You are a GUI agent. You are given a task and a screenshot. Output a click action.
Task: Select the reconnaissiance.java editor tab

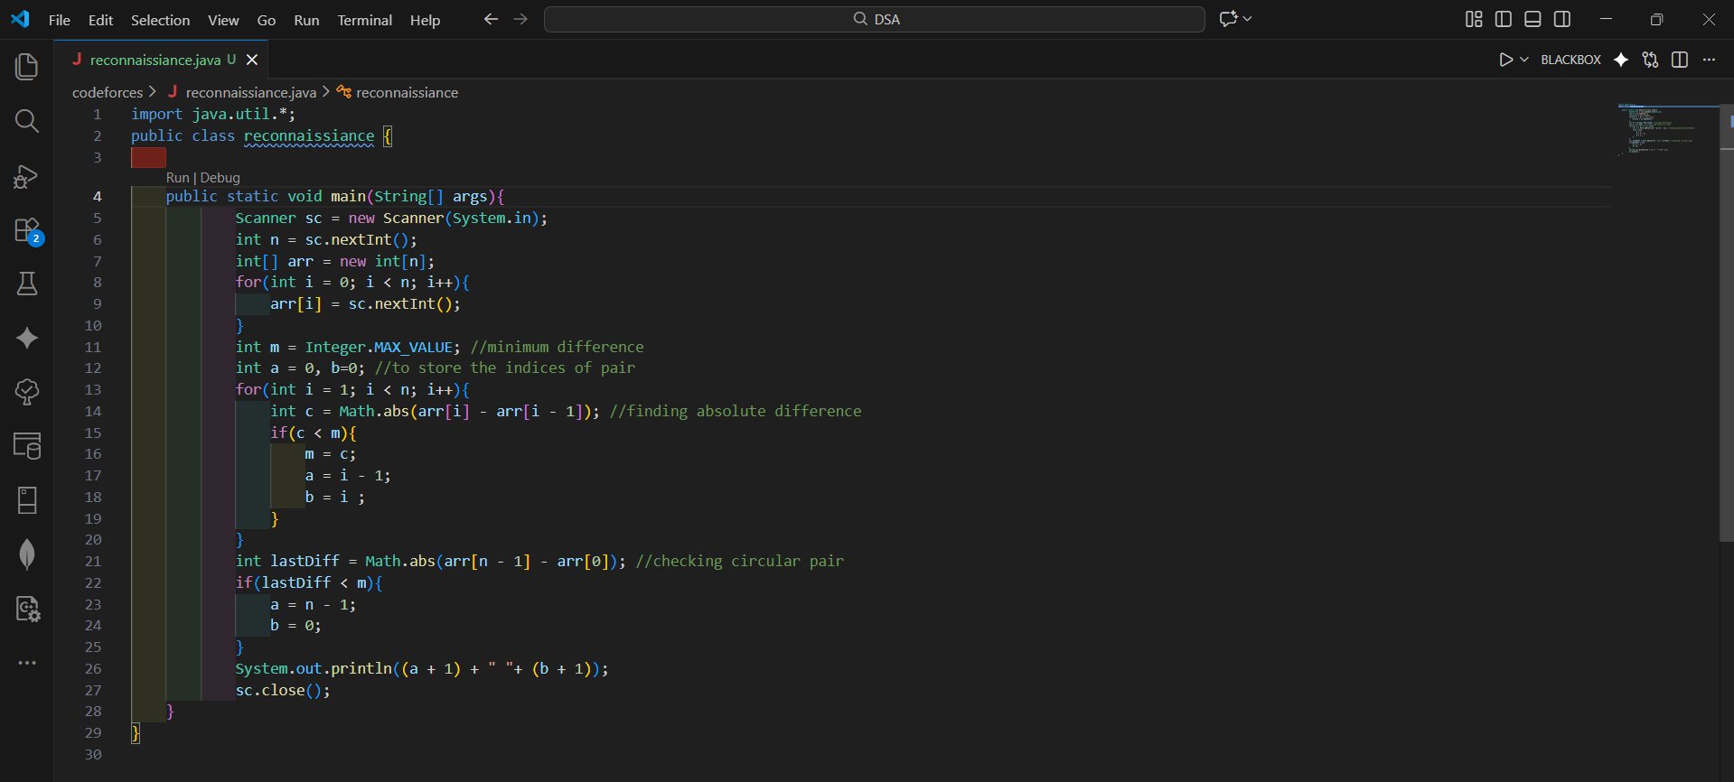(x=155, y=60)
